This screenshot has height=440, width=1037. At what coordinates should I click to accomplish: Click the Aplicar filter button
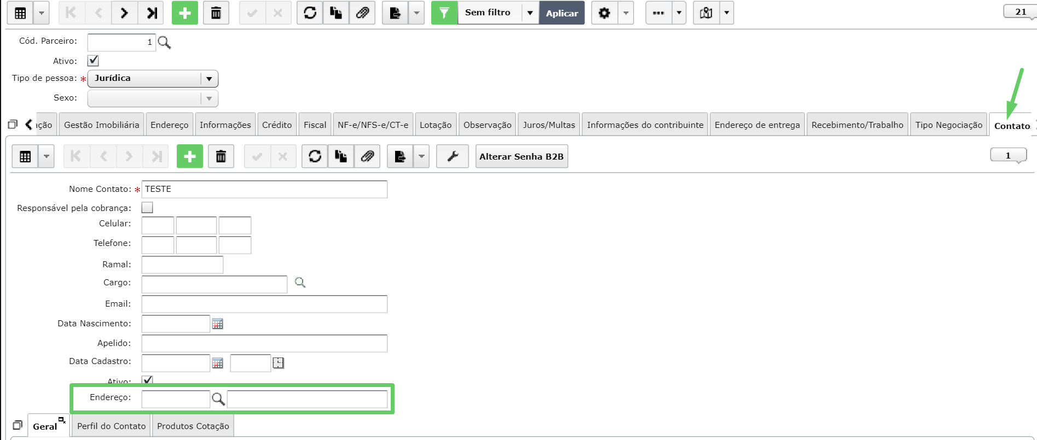click(562, 13)
